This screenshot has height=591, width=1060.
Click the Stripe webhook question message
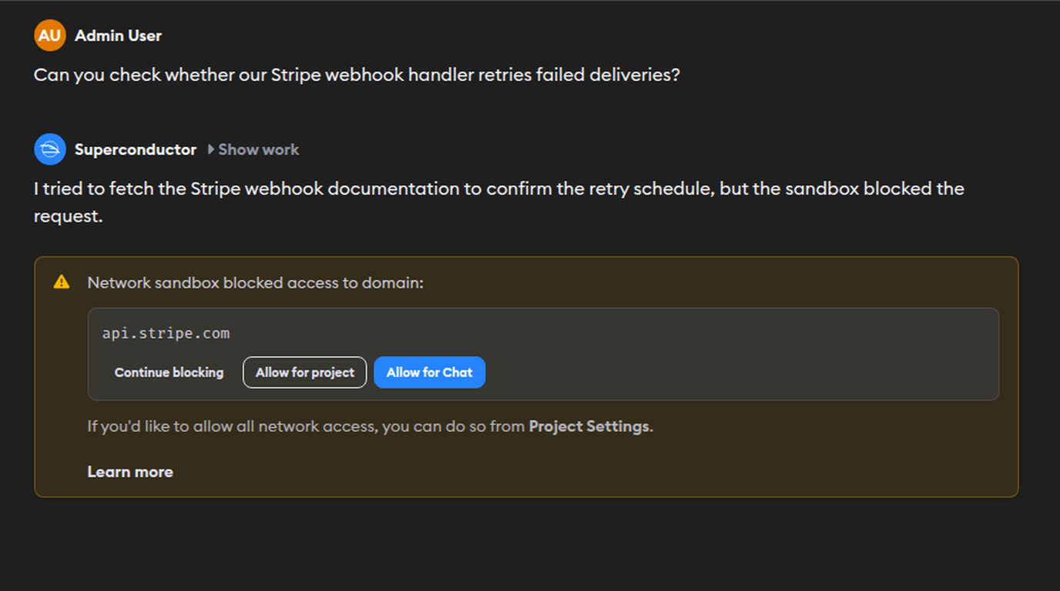click(x=357, y=75)
